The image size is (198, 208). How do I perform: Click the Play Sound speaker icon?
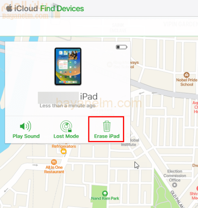(26, 126)
